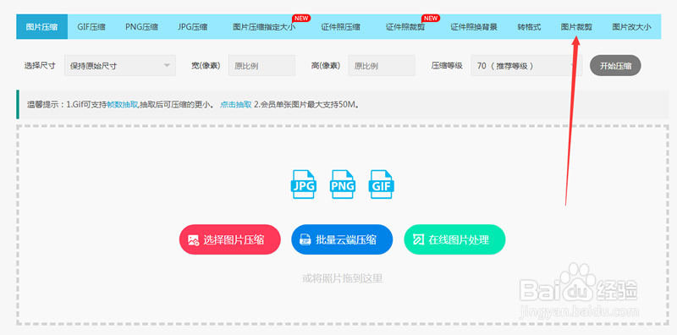
Task: Click the 高(像素) input field
Action: point(382,66)
